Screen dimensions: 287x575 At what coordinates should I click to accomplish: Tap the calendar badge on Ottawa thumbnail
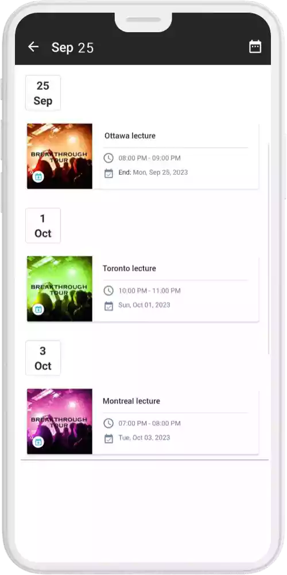(x=38, y=177)
